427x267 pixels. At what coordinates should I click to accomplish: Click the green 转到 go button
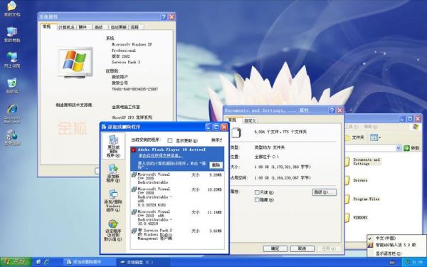411,148
